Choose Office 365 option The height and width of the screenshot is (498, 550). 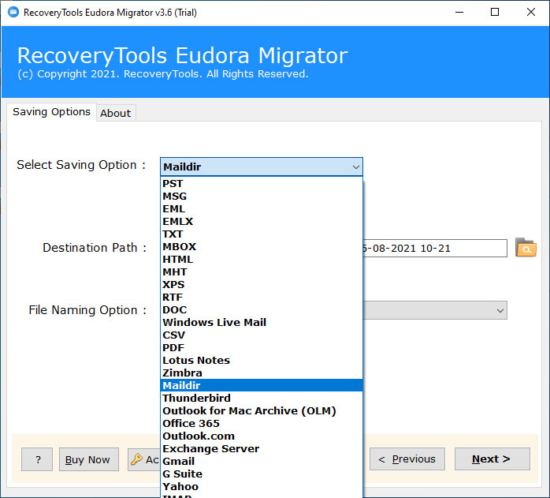(262, 424)
